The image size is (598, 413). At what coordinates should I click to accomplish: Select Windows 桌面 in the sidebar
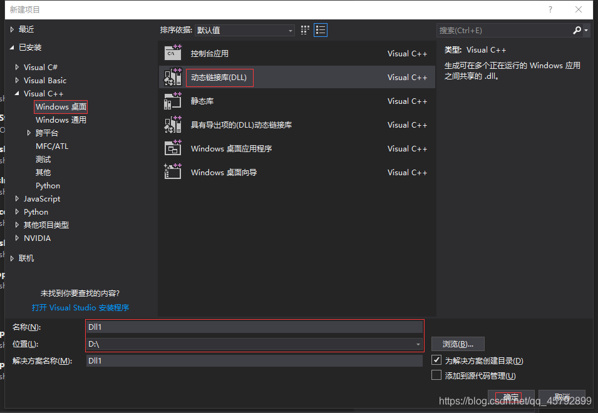click(60, 106)
